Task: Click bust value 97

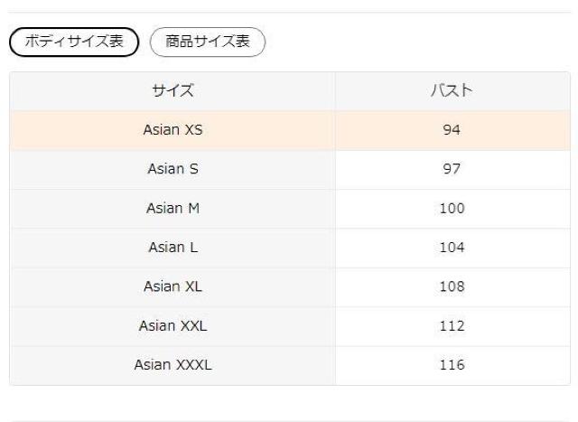Action: 452,169
